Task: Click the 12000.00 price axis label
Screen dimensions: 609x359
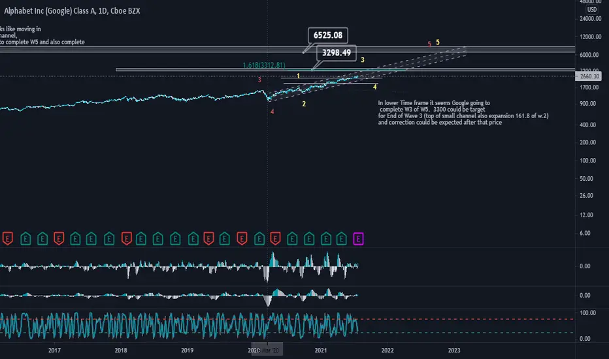Action: (x=590, y=37)
